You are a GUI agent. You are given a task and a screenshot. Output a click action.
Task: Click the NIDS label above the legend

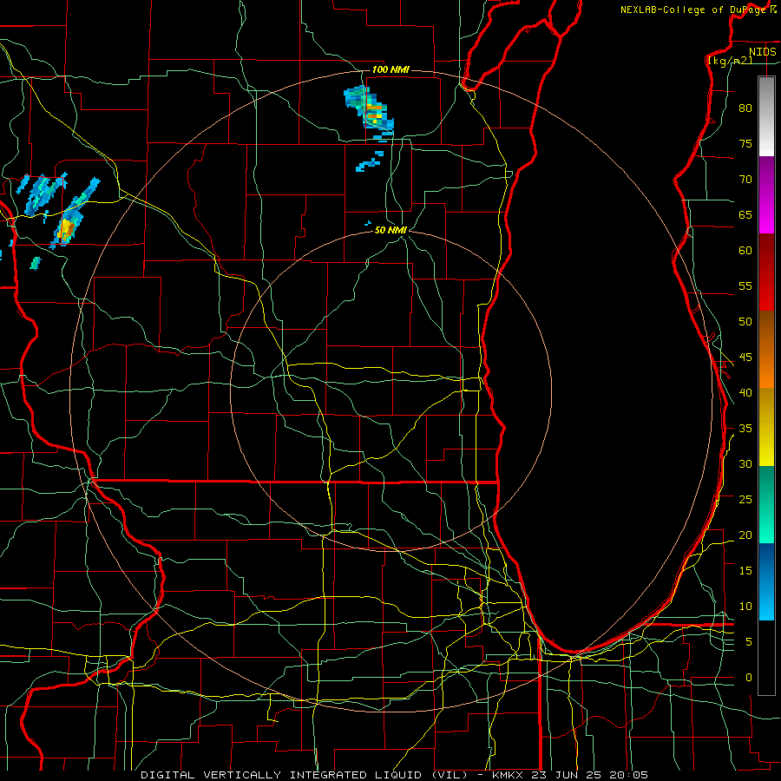click(762, 52)
